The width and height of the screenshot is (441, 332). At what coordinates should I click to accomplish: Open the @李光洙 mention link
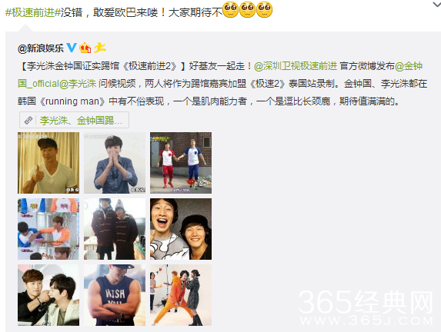coord(78,84)
